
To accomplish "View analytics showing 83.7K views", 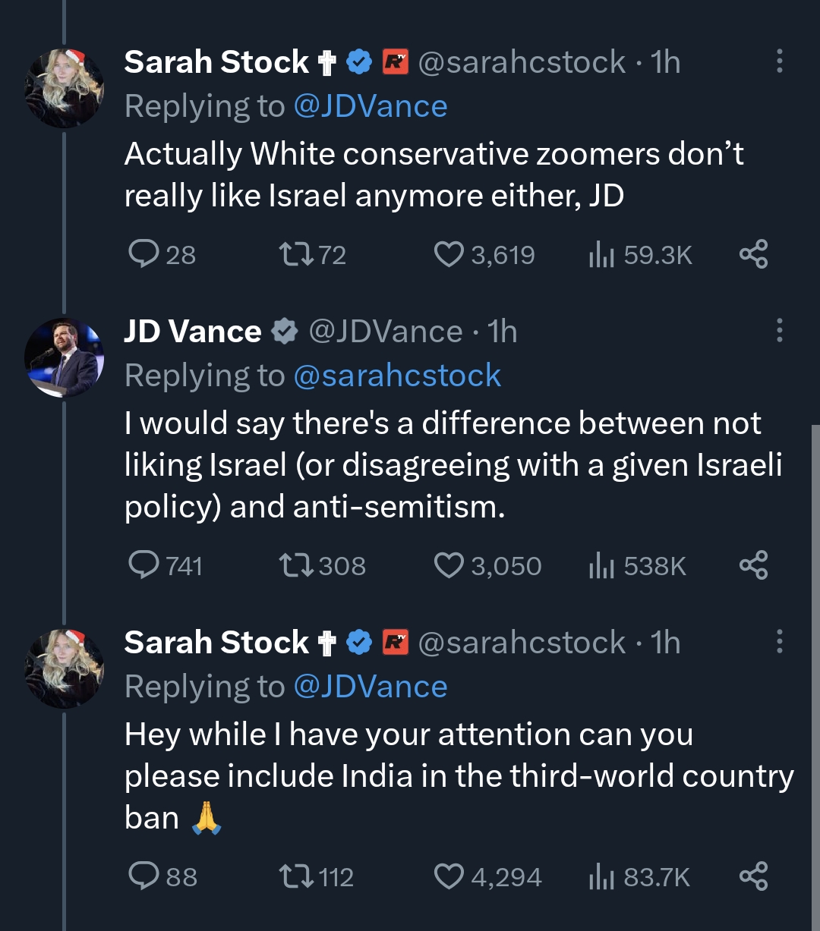I will [x=639, y=876].
